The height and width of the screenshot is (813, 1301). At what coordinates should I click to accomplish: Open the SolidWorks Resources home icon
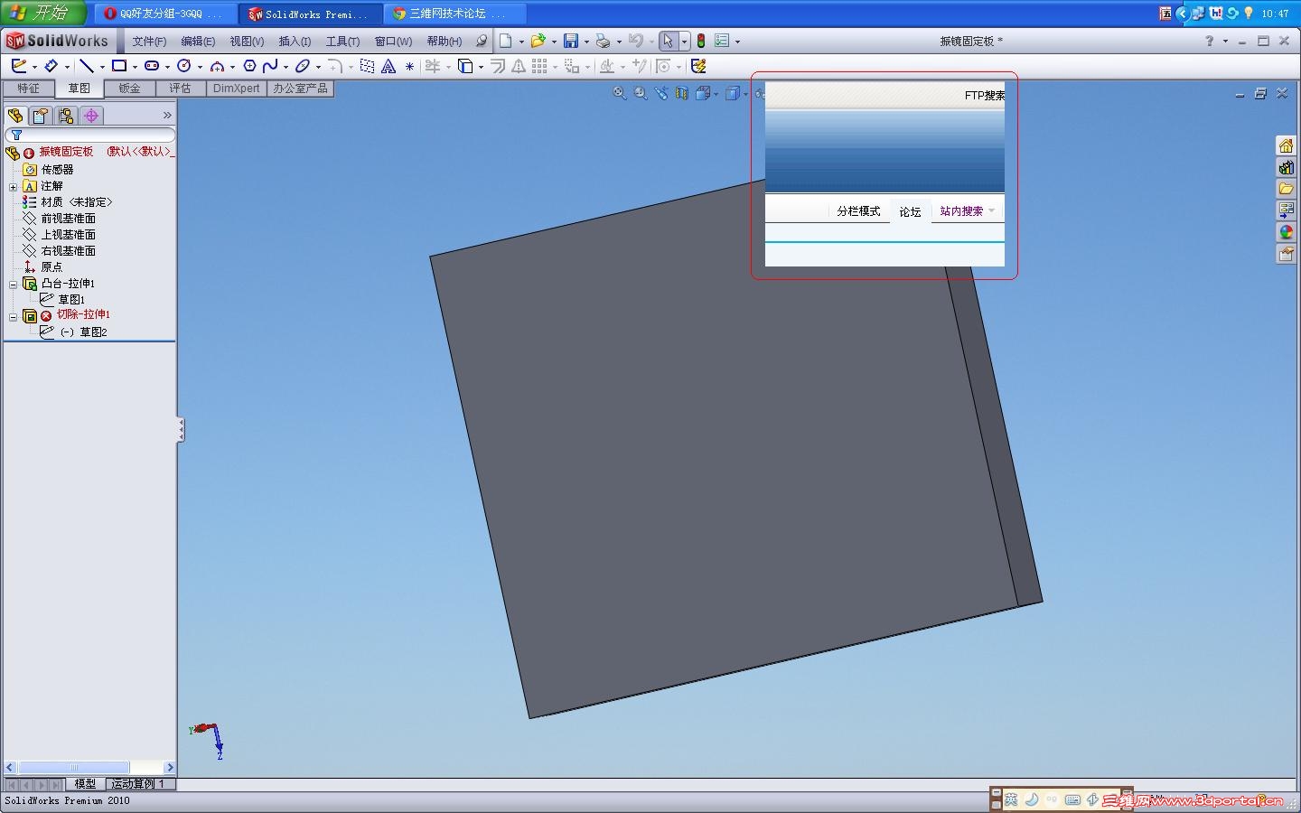coord(1286,145)
